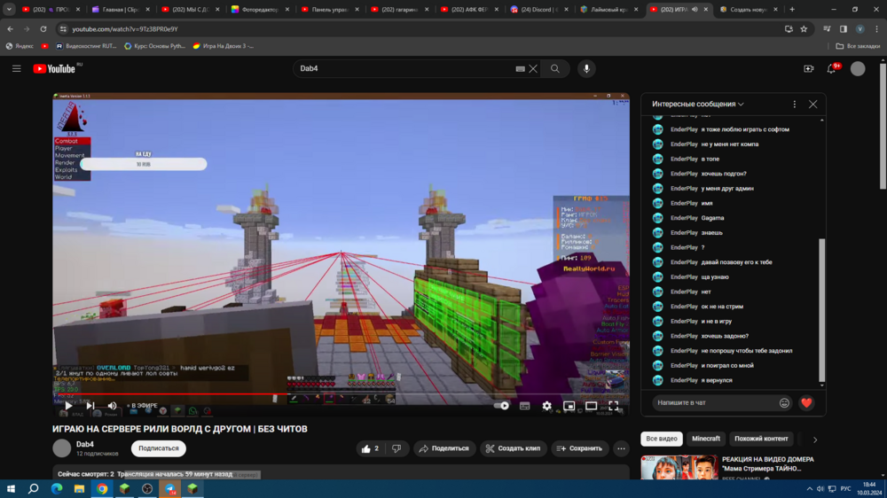Select the Minecraft filter chip
Screen dimensions: 887x498
(x=706, y=439)
